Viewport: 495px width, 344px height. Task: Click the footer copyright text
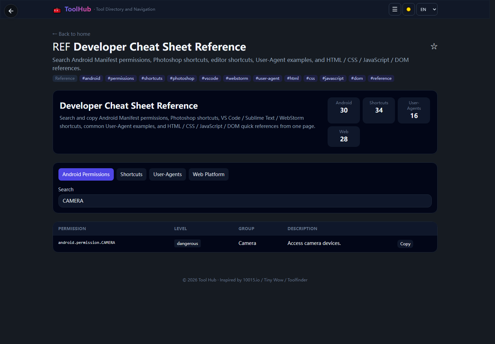(x=245, y=280)
